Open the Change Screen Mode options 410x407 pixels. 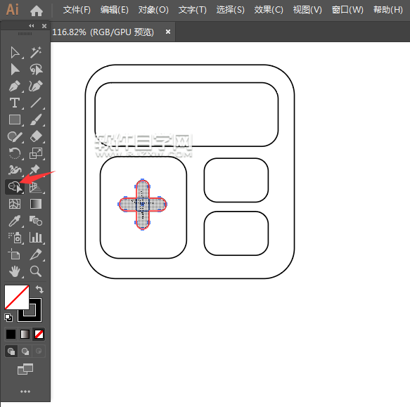coord(25,369)
